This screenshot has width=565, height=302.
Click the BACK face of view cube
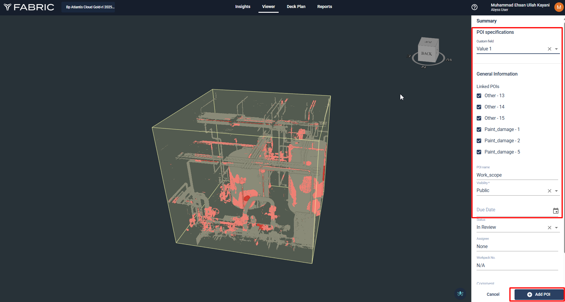tap(426, 54)
